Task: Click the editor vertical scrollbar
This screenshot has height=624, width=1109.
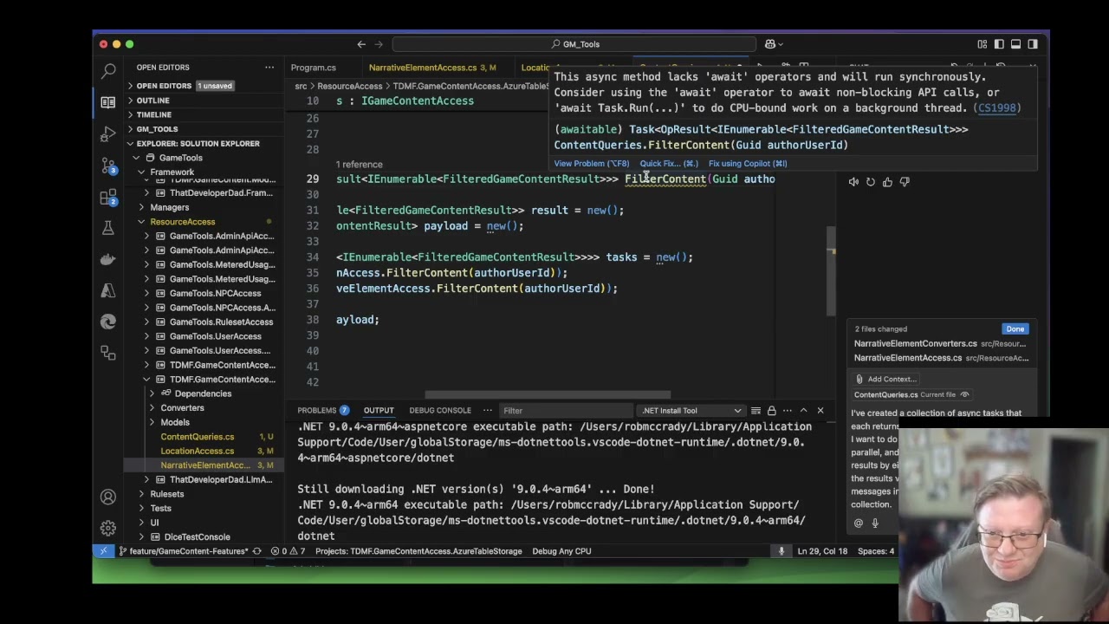Action: click(x=831, y=272)
